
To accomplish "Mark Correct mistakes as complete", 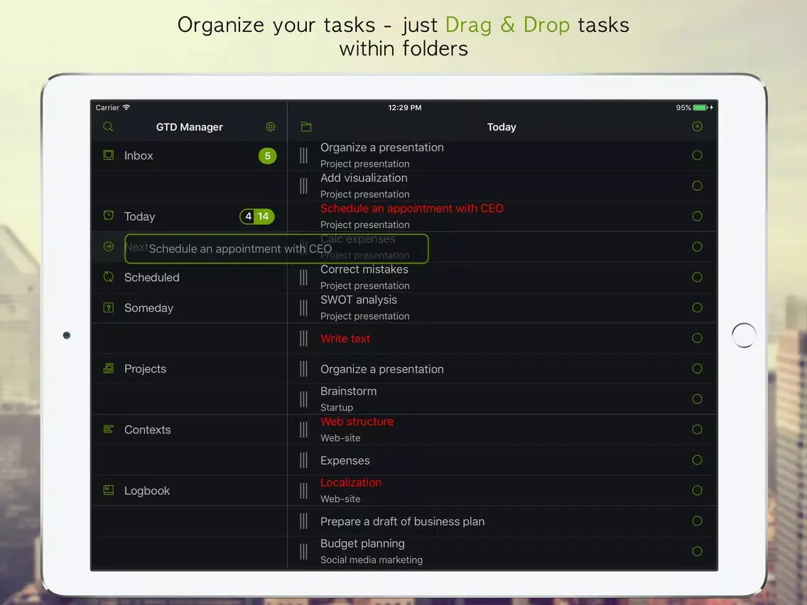I will pyautogui.click(x=698, y=277).
